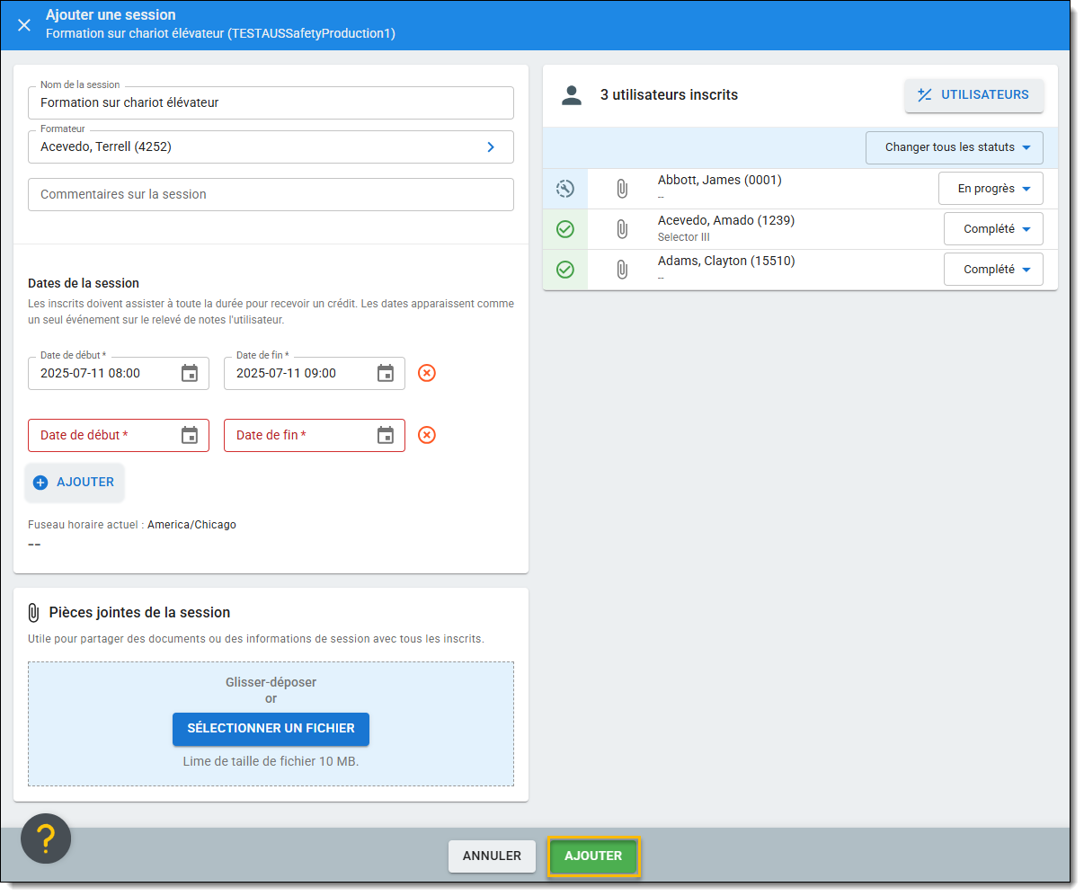Expand Changer tous les statuts dropdown
This screenshot has height=896, width=1084.
(x=954, y=147)
